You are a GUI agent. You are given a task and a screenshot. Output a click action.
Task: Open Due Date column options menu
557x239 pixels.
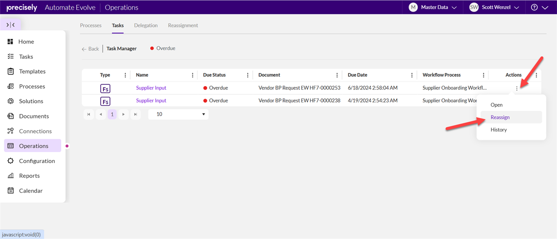(x=411, y=75)
